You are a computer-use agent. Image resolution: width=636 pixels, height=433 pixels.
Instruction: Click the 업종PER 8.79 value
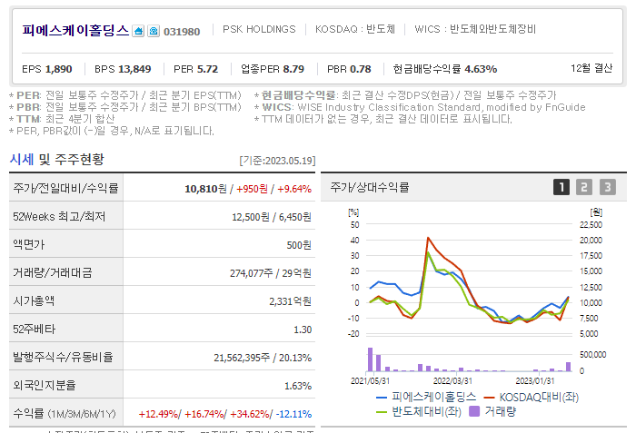(273, 69)
